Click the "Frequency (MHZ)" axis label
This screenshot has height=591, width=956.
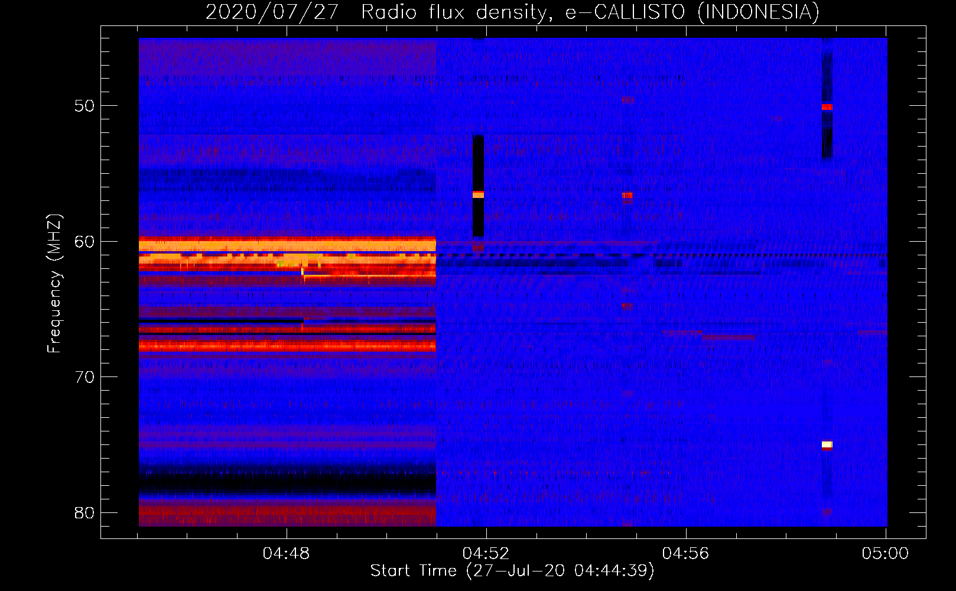pos(54,284)
